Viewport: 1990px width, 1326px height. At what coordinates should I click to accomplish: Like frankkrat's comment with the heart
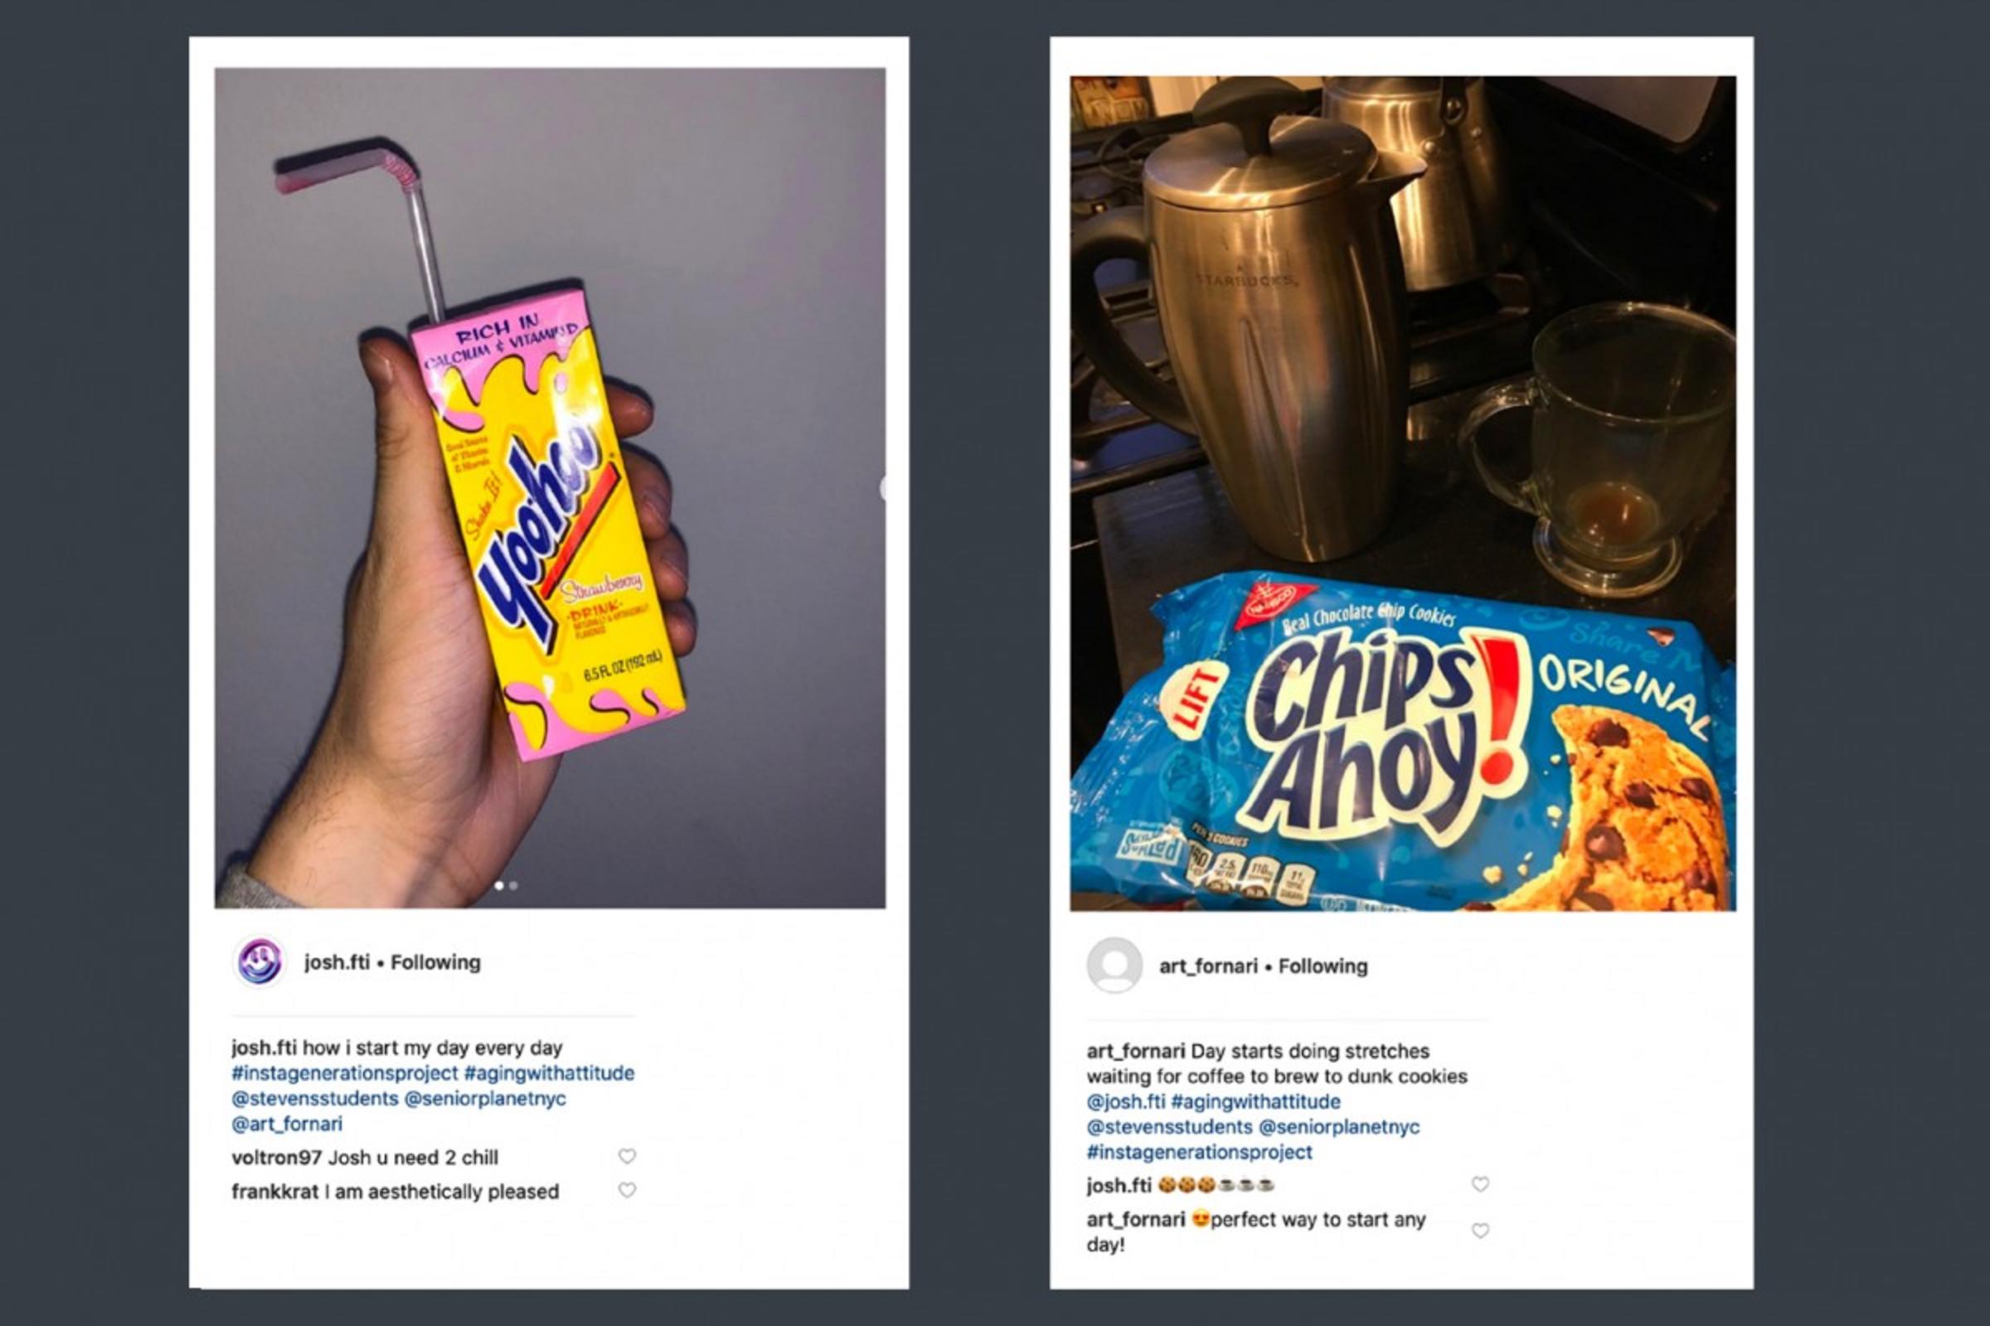pos(626,1190)
